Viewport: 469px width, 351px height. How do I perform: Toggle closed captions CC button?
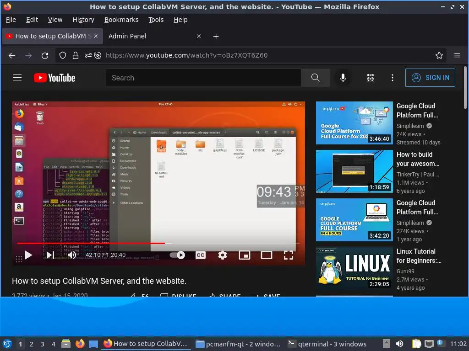coord(201,255)
